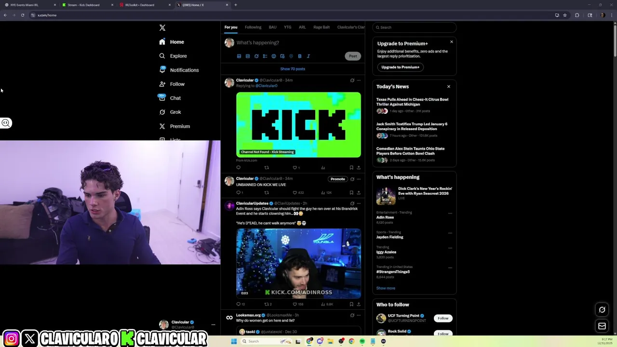Open the floating Grok button
Screen dimensions: 617x347
[x=602, y=310]
